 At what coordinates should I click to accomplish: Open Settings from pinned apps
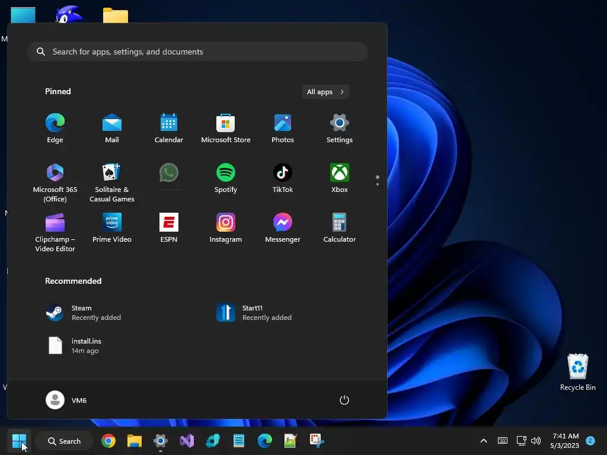point(340,129)
